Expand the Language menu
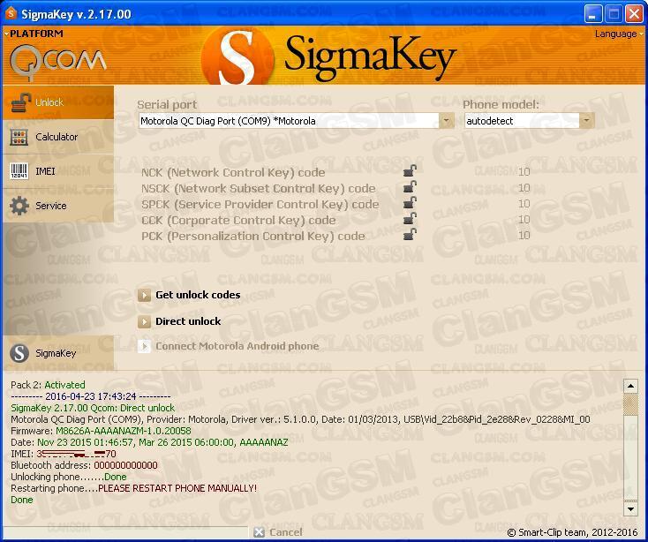Screen dimensions: 648x542 618,34
